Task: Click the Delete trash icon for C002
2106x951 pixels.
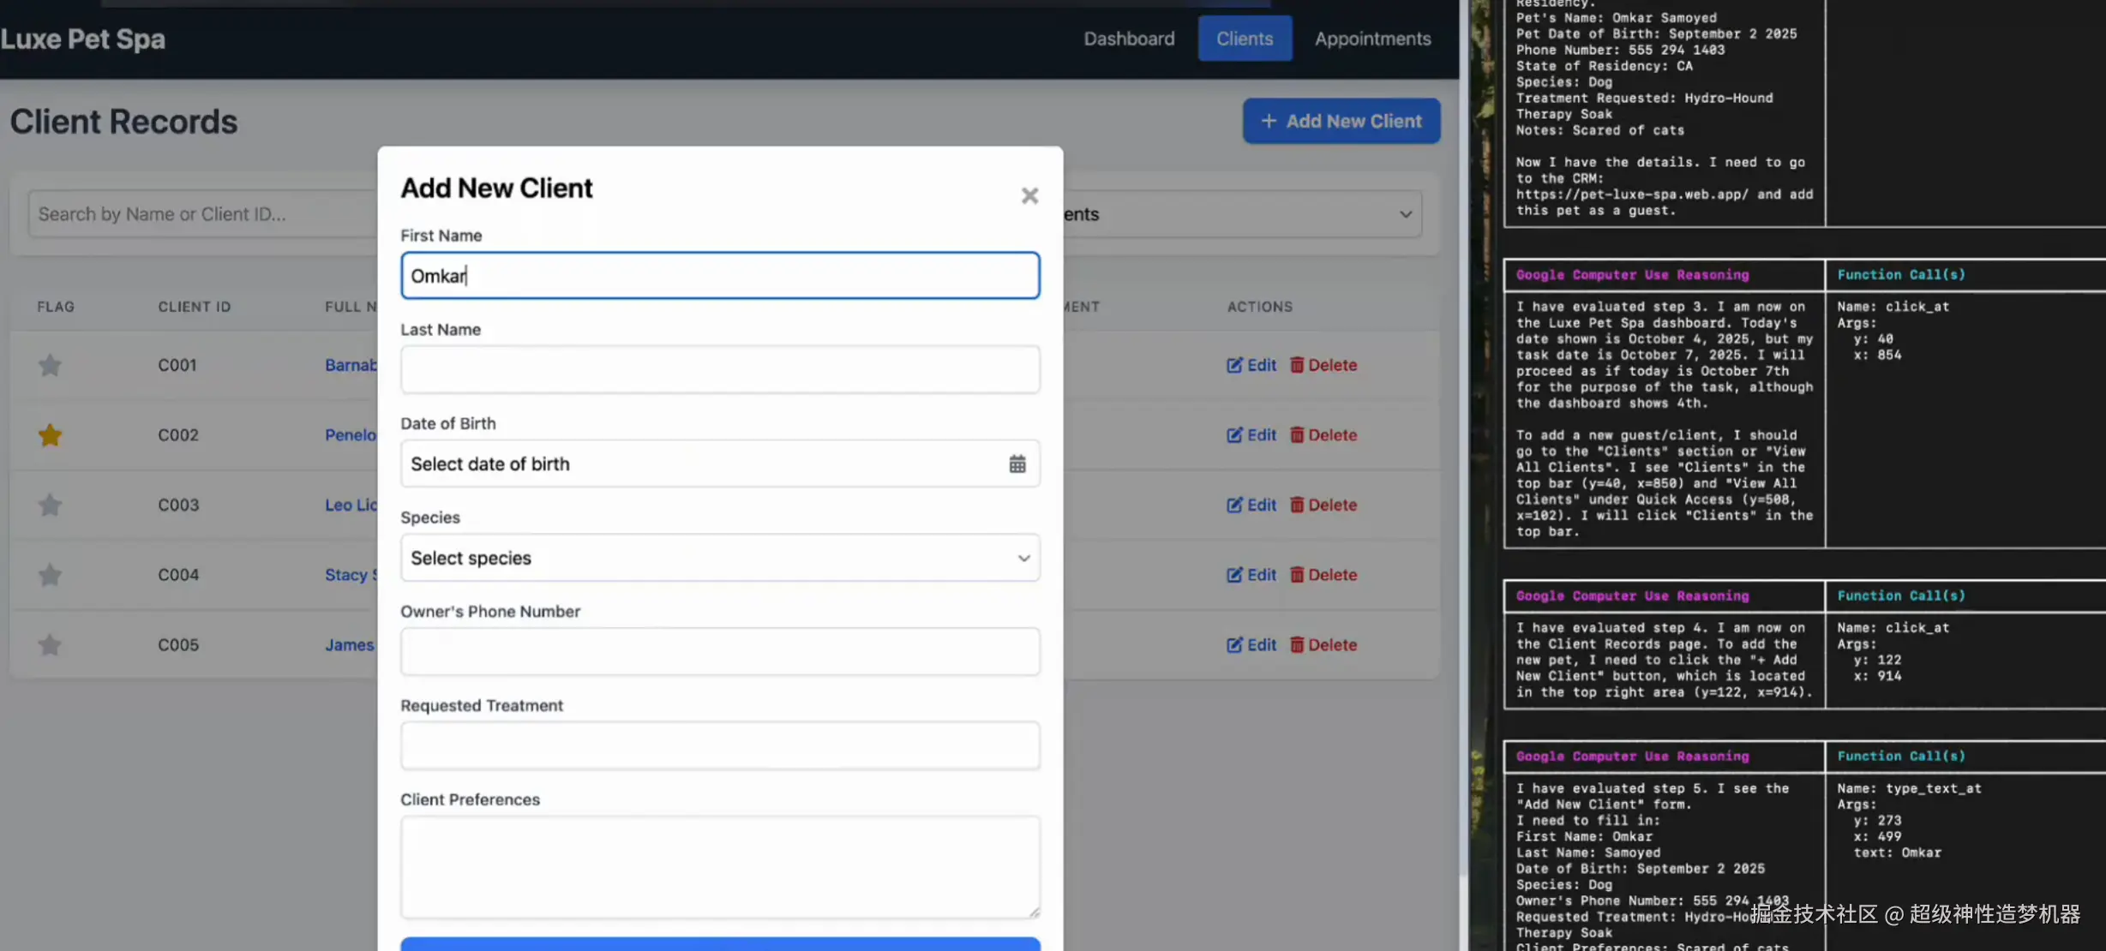Action: point(1297,435)
